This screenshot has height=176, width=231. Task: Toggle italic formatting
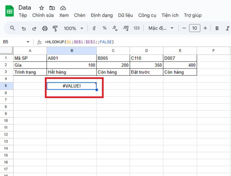227,28
